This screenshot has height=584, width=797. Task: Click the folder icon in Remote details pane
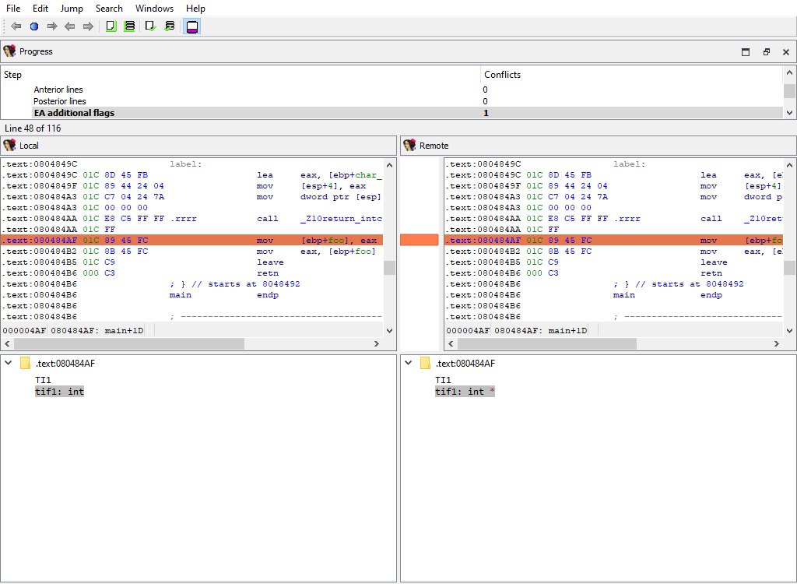425,363
